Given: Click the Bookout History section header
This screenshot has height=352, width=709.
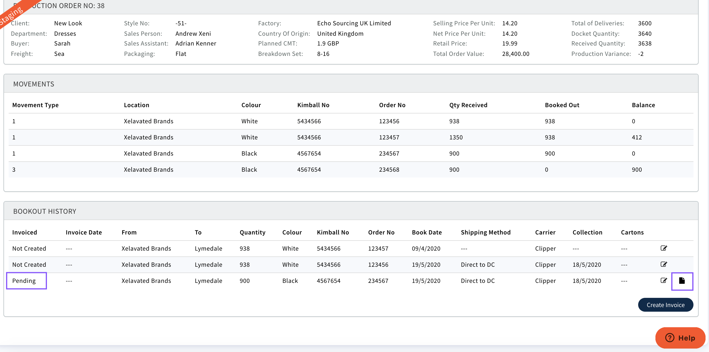Looking at the screenshot, I should click(45, 211).
